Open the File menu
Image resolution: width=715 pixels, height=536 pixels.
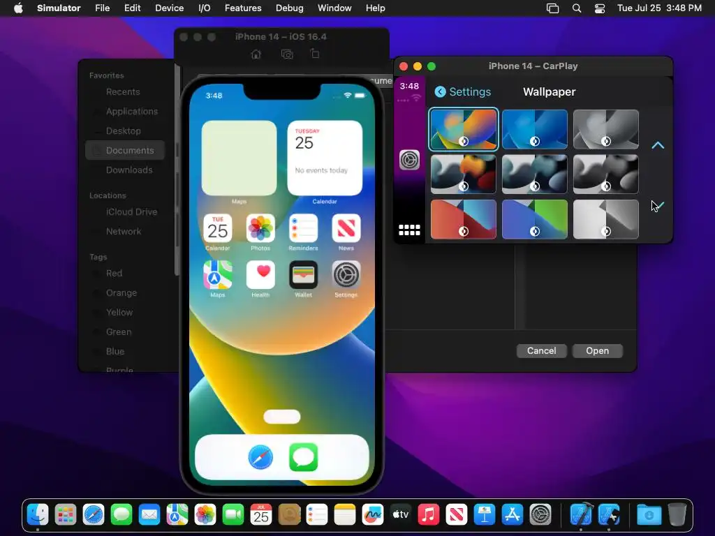coord(102,8)
